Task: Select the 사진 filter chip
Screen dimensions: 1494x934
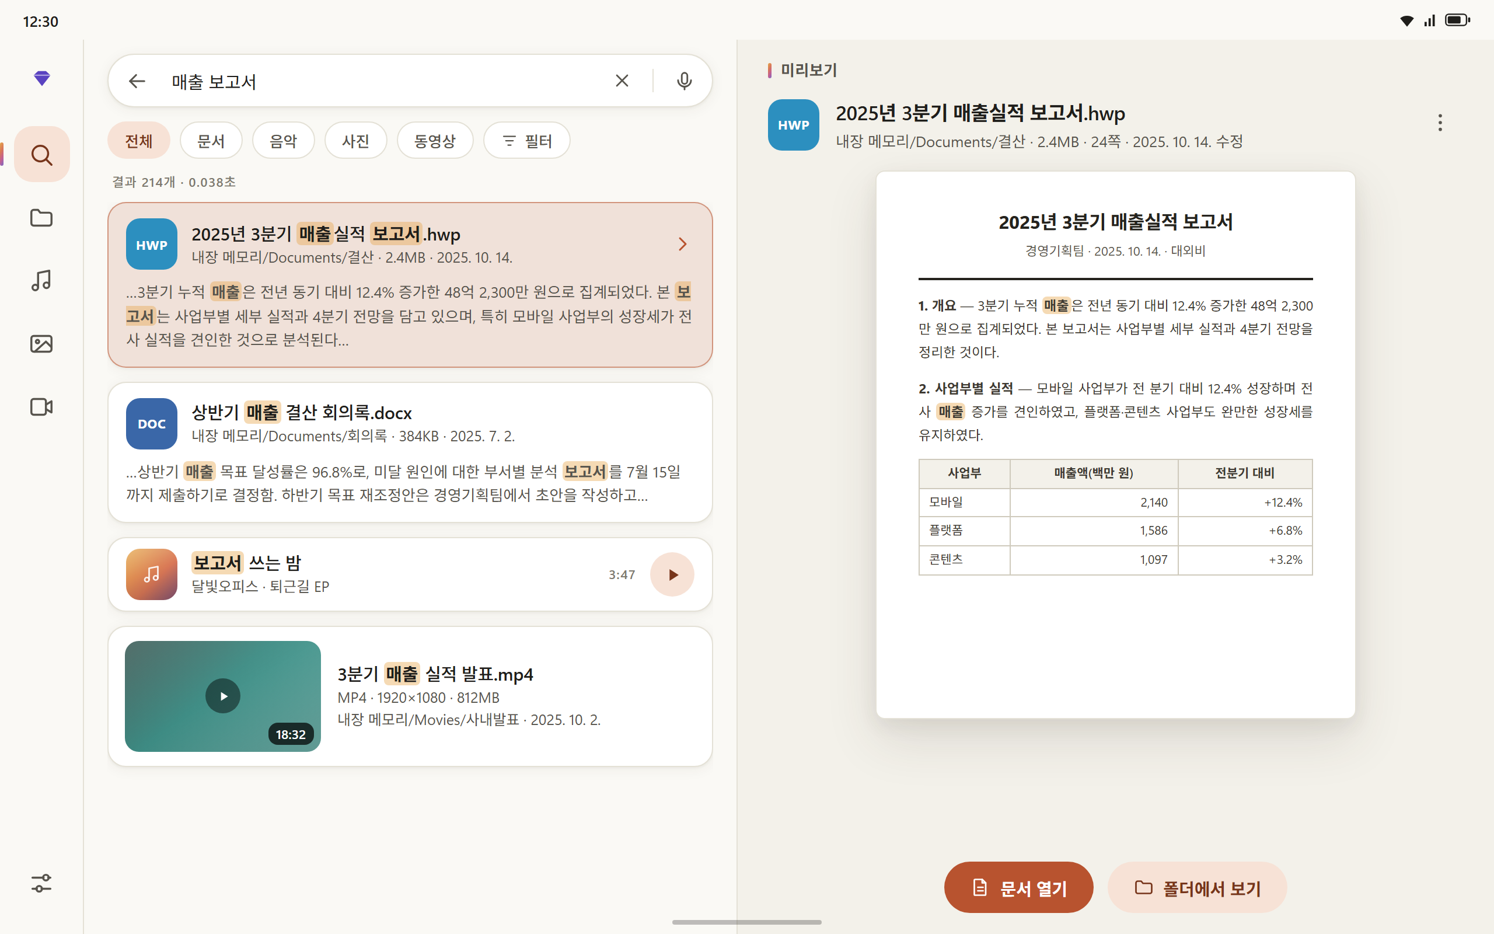Action: [355, 140]
